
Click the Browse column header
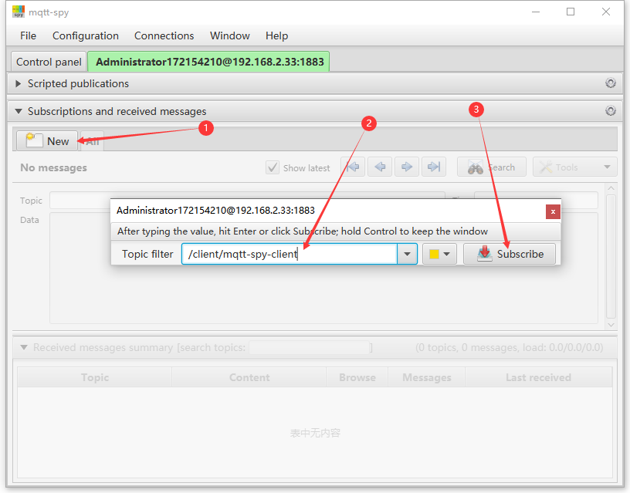coord(357,377)
